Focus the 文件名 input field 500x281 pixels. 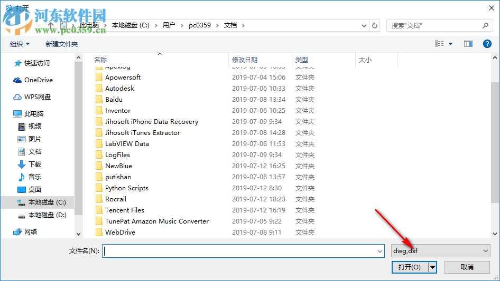243,251
